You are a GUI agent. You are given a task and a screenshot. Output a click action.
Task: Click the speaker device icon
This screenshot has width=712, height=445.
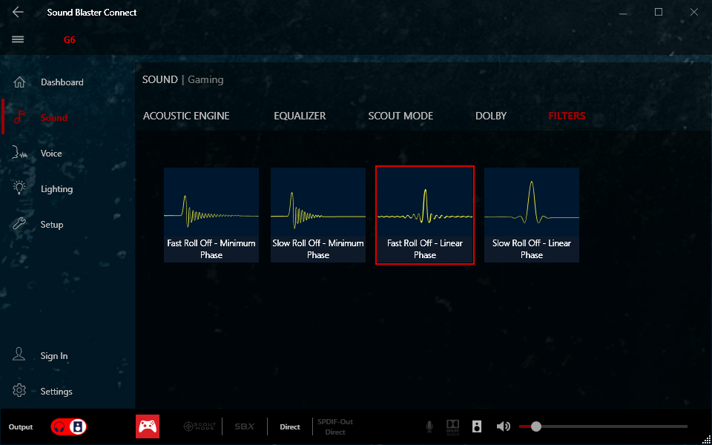point(476,426)
